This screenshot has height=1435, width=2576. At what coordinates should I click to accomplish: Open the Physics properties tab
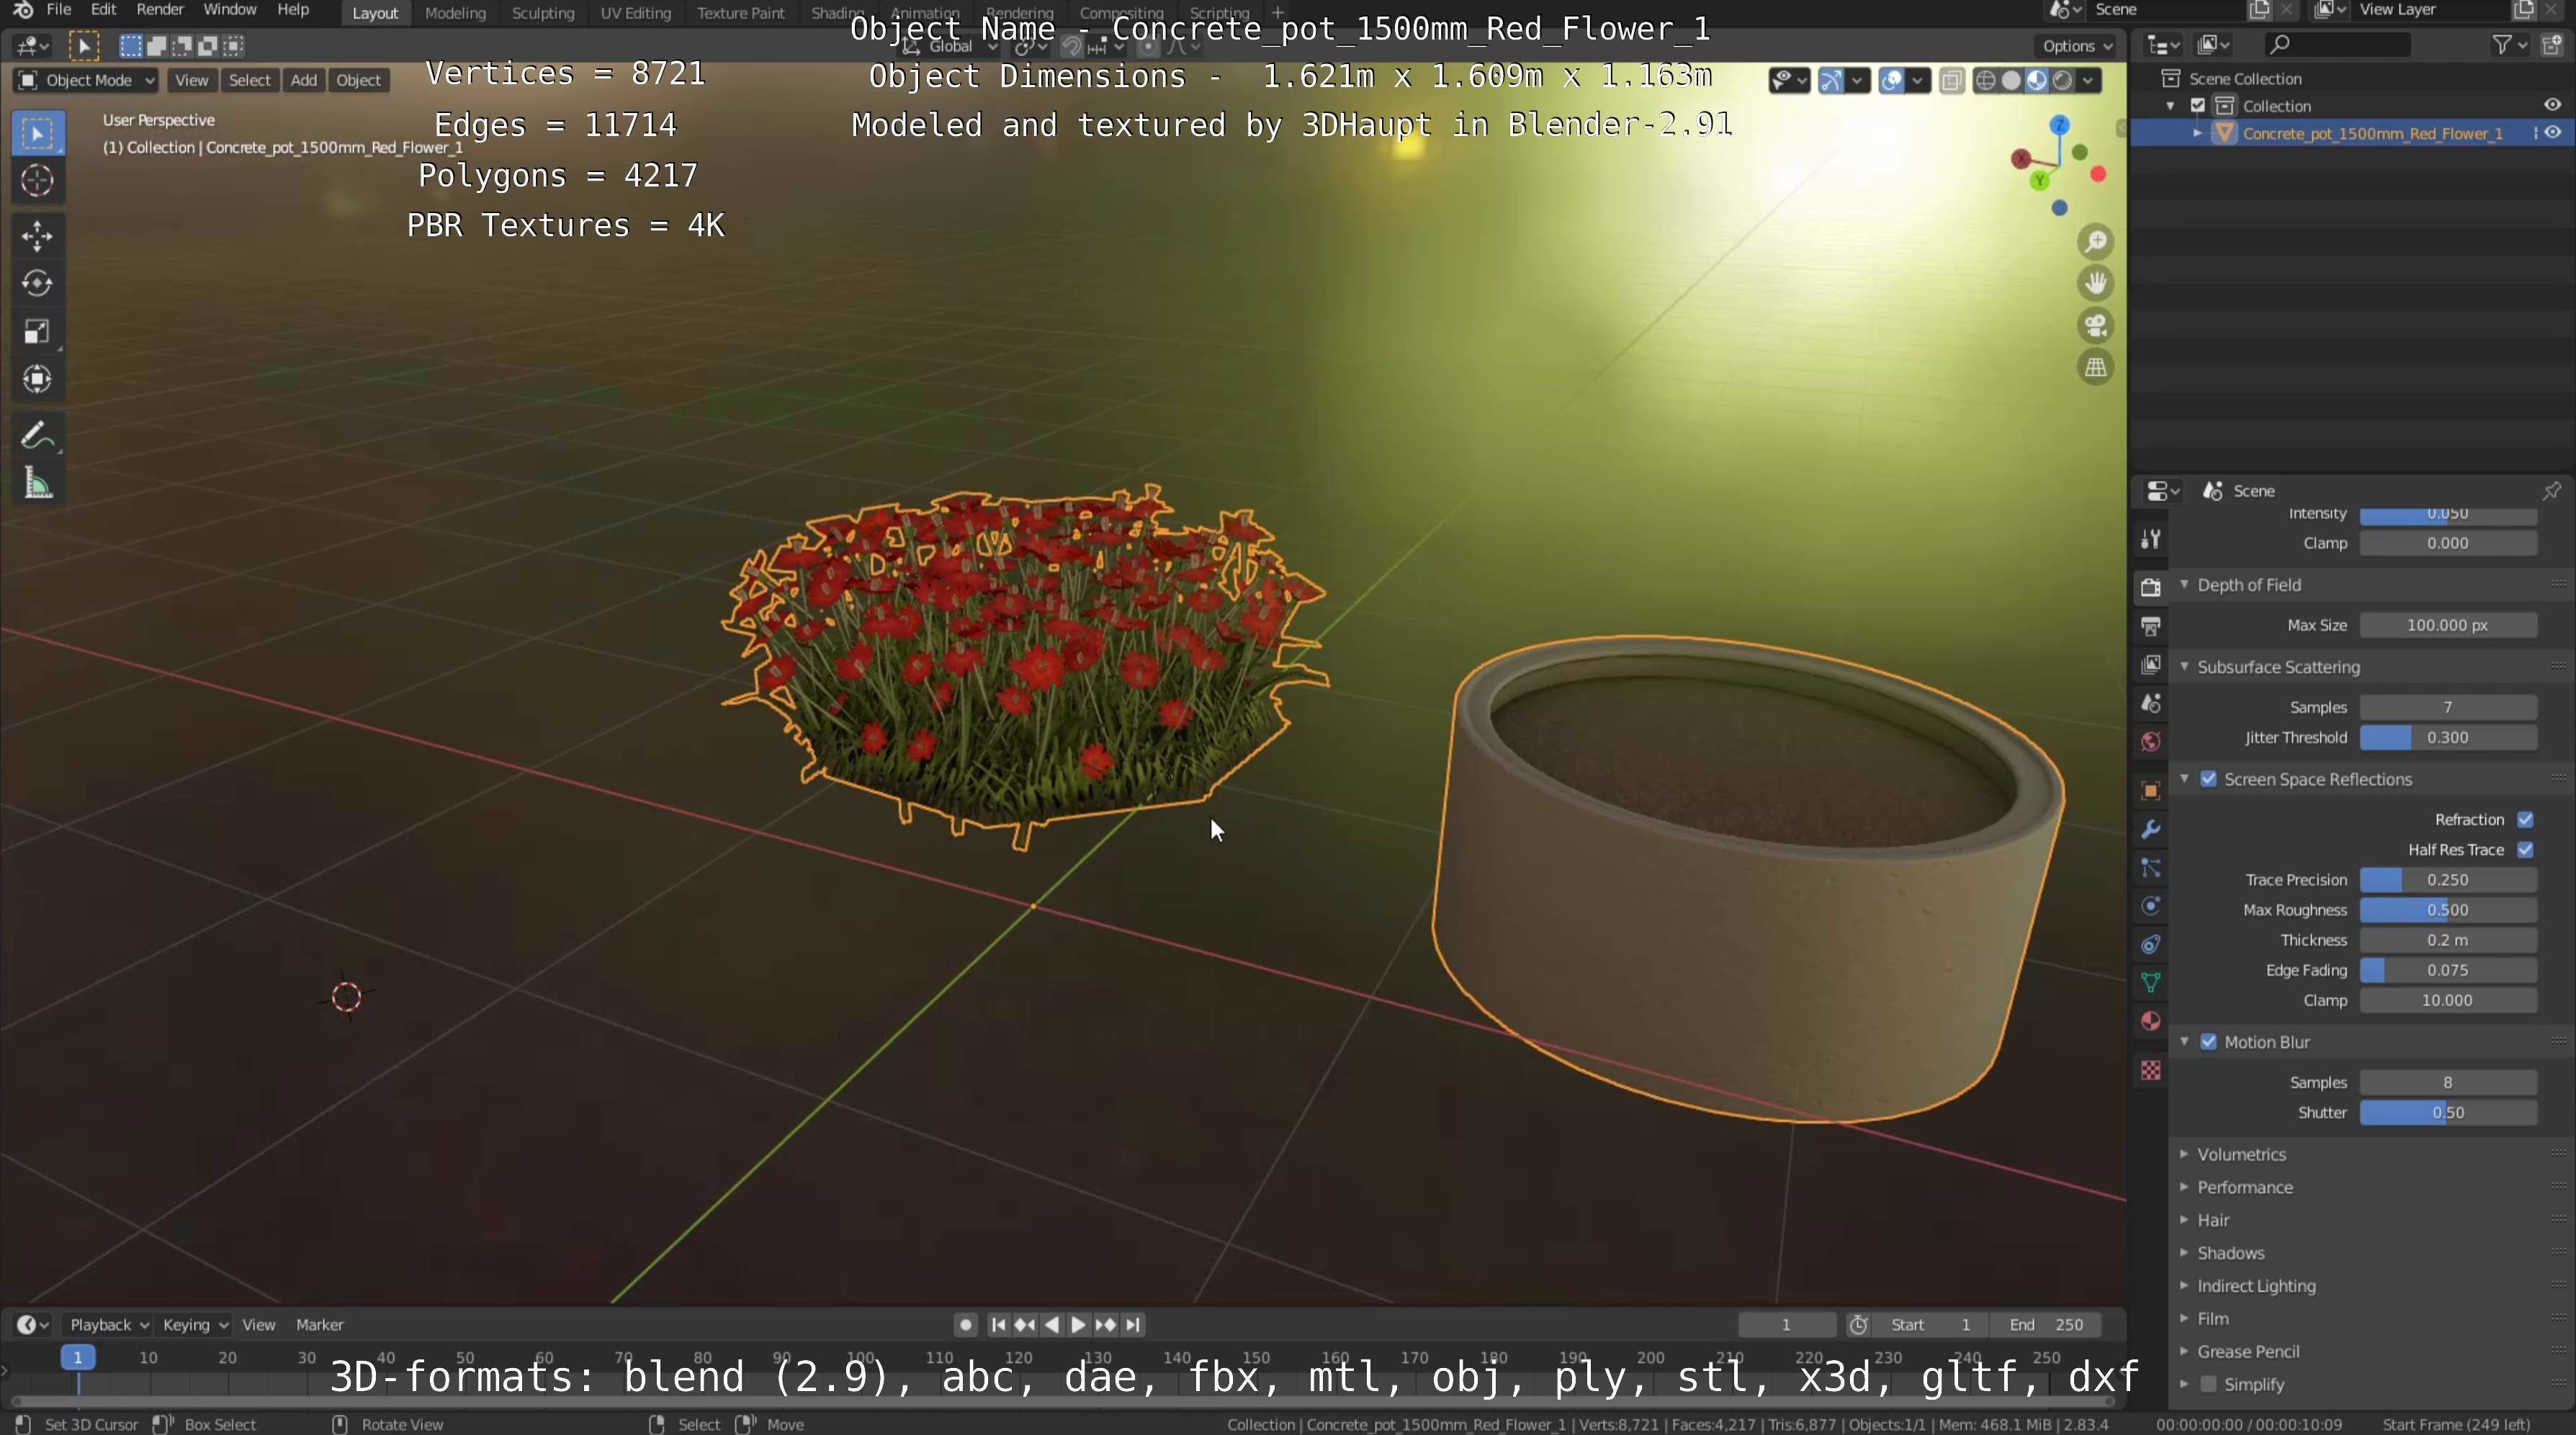pyautogui.click(x=2151, y=907)
